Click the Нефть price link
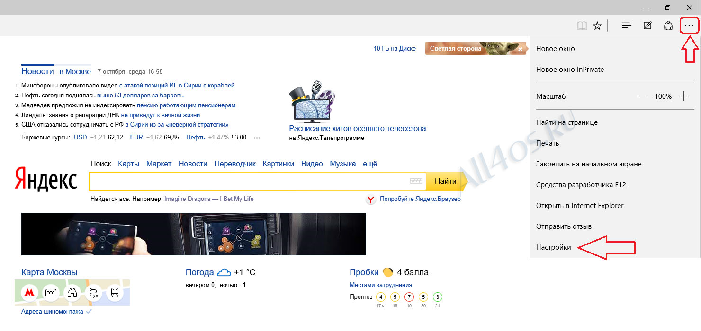Image resolution: width=701 pixels, height=331 pixels. click(196, 138)
